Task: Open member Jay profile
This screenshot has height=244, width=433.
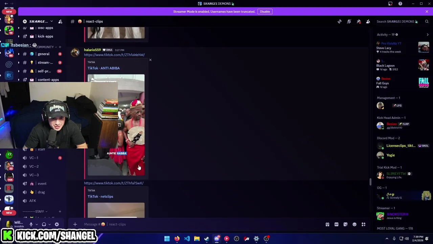Action: 403,196
